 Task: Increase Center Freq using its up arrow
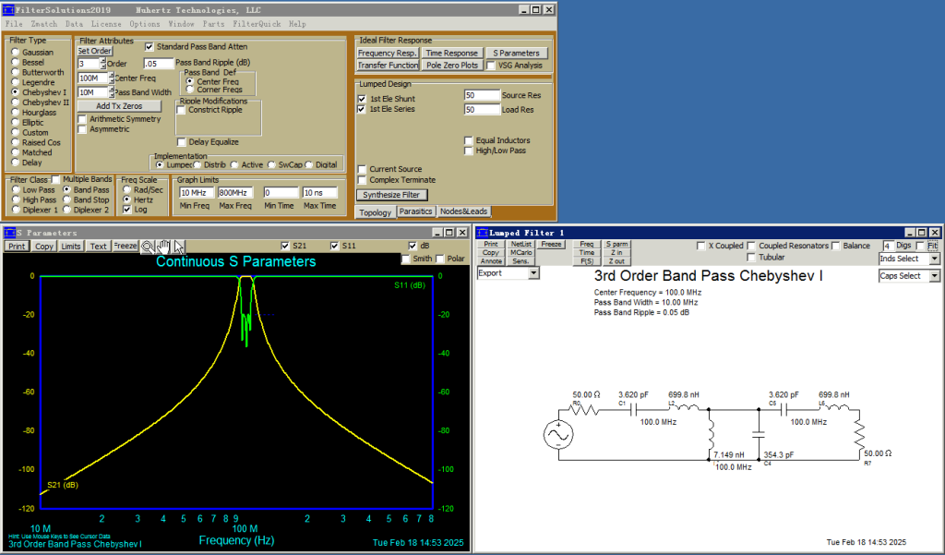tap(111, 75)
